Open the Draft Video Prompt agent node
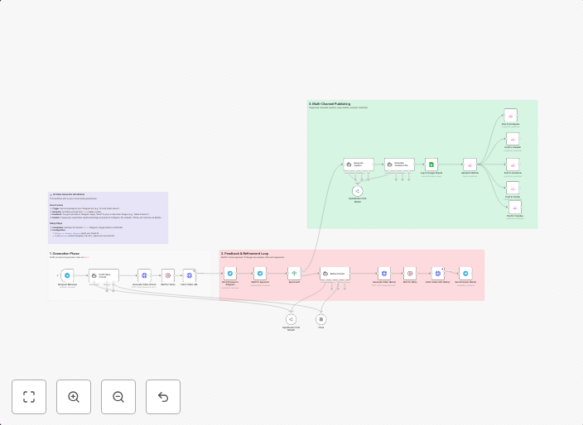583x425 pixels. pos(104,275)
